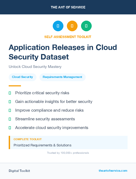The width and height of the screenshot is (136, 179).
Task: Click text 'Improve compliance and reduce risks'
Action: 50,110
